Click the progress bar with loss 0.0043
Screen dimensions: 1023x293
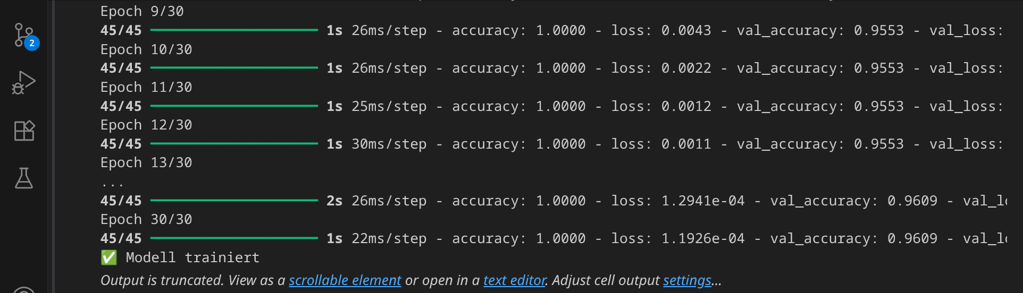click(x=234, y=30)
